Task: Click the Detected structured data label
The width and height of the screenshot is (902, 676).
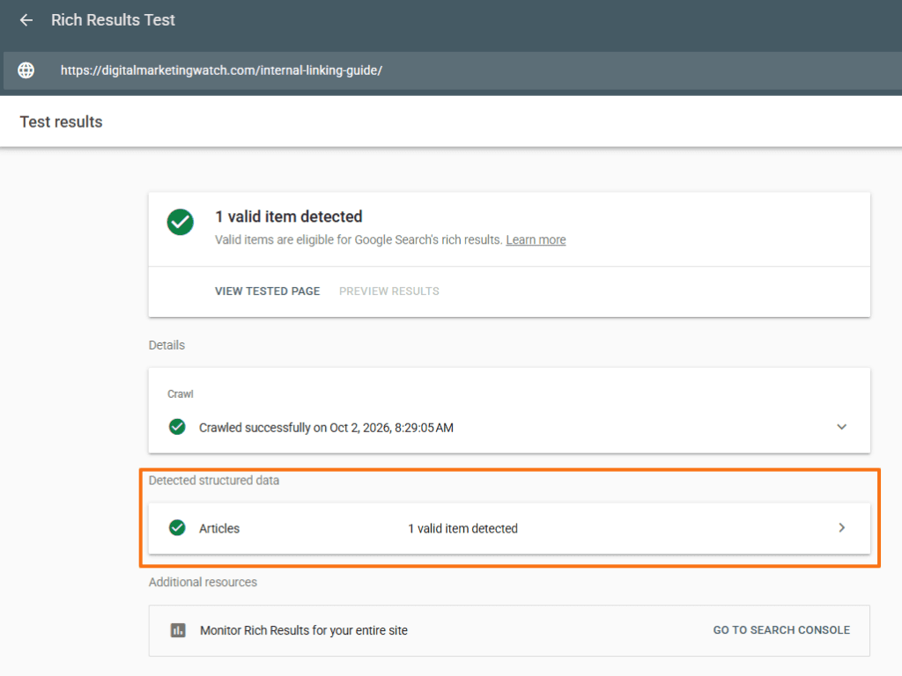Action: pyautogui.click(x=214, y=481)
